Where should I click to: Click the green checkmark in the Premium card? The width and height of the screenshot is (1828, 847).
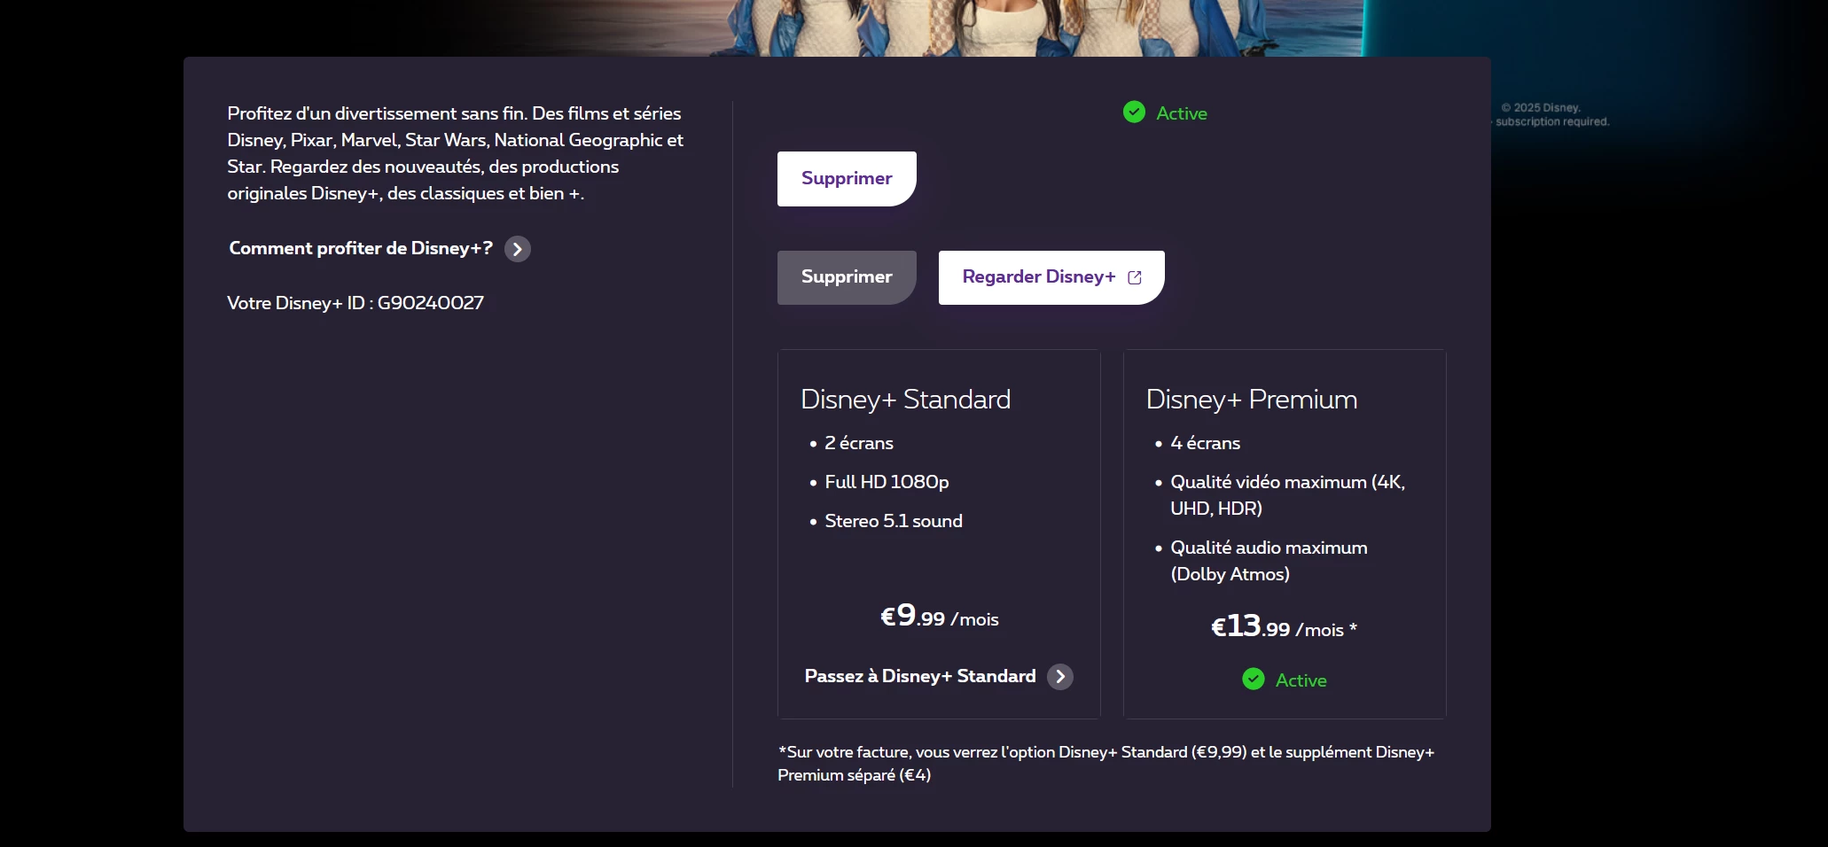pos(1254,680)
